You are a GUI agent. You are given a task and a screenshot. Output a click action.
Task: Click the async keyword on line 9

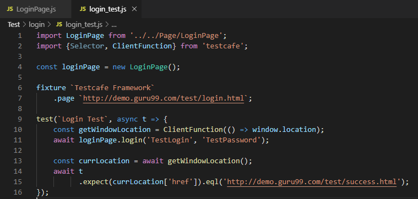[x=127, y=119]
